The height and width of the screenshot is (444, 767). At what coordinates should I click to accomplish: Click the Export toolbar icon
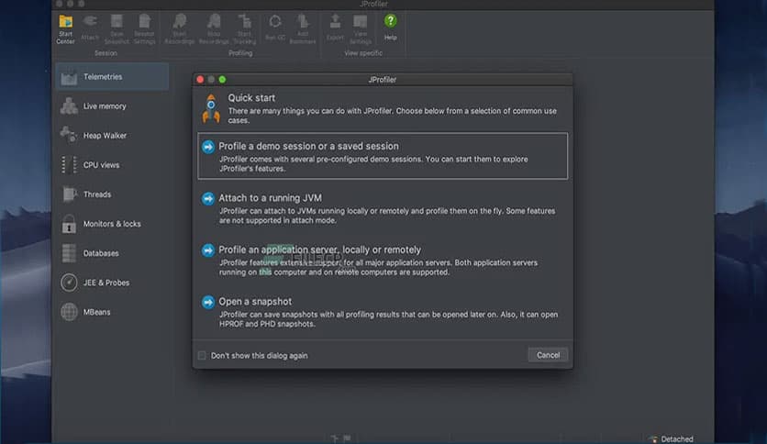(x=335, y=28)
